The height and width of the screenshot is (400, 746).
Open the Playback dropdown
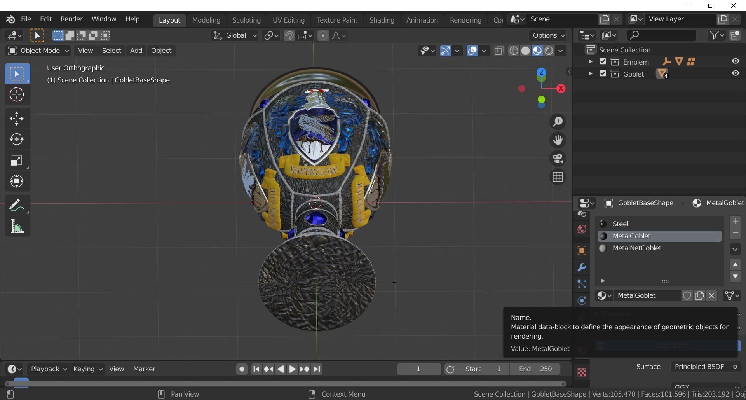click(x=49, y=369)
